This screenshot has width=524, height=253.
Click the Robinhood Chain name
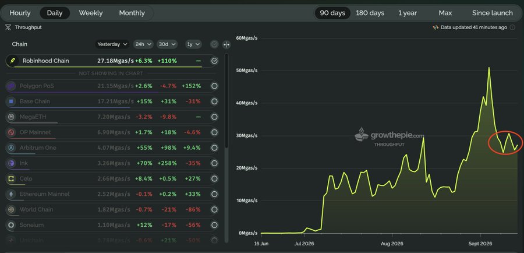click(46, 61)
